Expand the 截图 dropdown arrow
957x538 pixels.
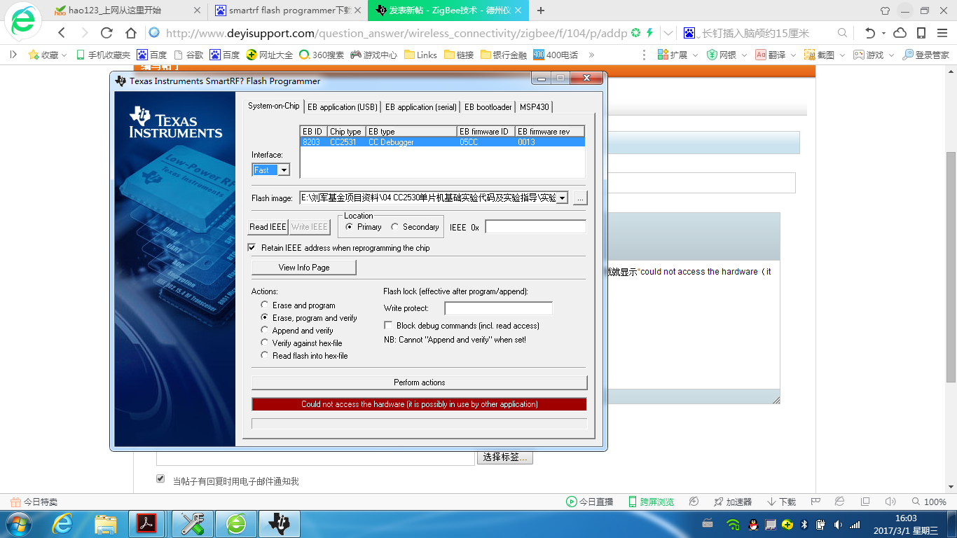[x=842, y=55]
